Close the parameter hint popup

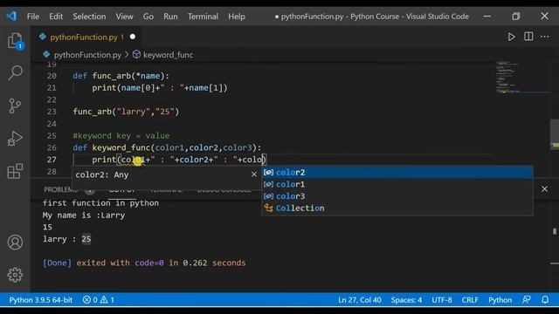coord(254,174)
